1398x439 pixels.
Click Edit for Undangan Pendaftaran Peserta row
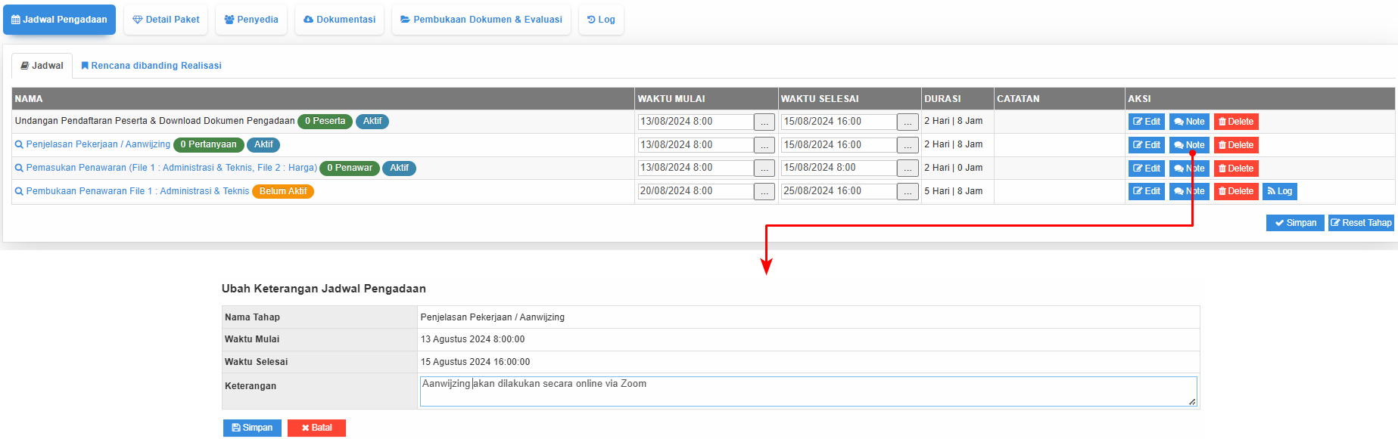[x=1146, y=122]
